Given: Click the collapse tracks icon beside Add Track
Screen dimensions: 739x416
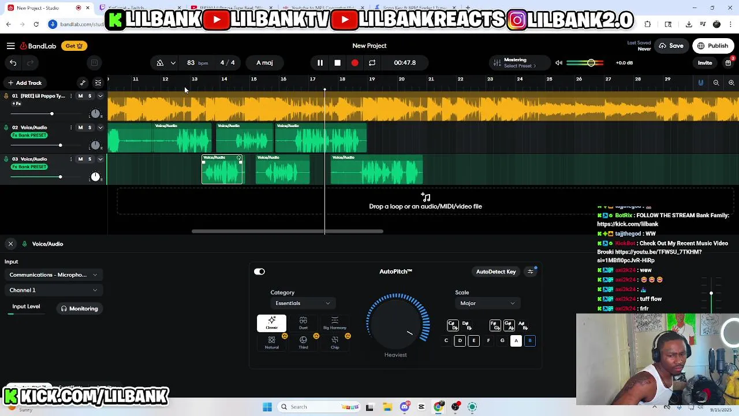Looking at the screenshot, I should point(98,83).
